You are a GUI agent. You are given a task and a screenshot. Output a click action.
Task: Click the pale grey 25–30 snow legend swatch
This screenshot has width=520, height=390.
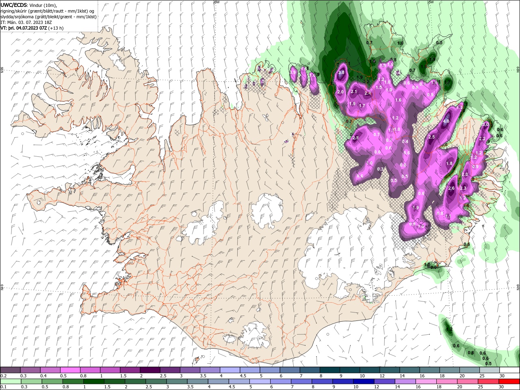coord(490,370)
